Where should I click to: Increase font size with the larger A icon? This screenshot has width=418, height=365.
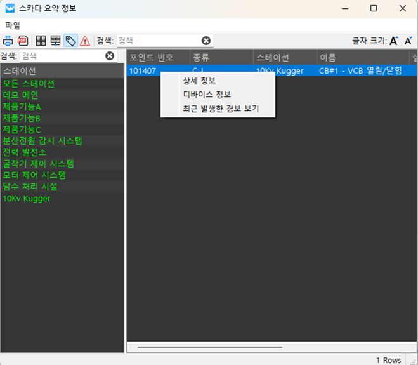(x=393, y=41)
